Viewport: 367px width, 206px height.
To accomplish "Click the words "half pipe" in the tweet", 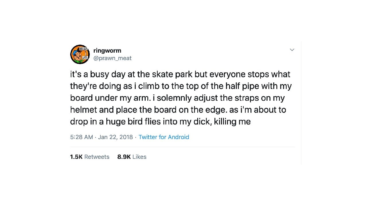I will [x=256, y=86].
